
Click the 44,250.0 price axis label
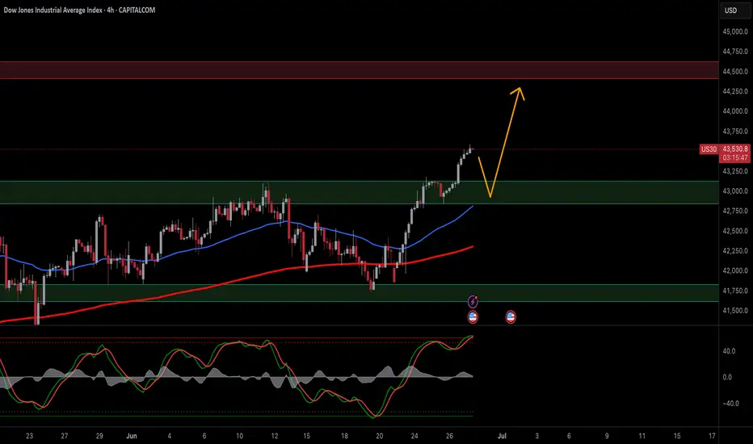(735, 91)
